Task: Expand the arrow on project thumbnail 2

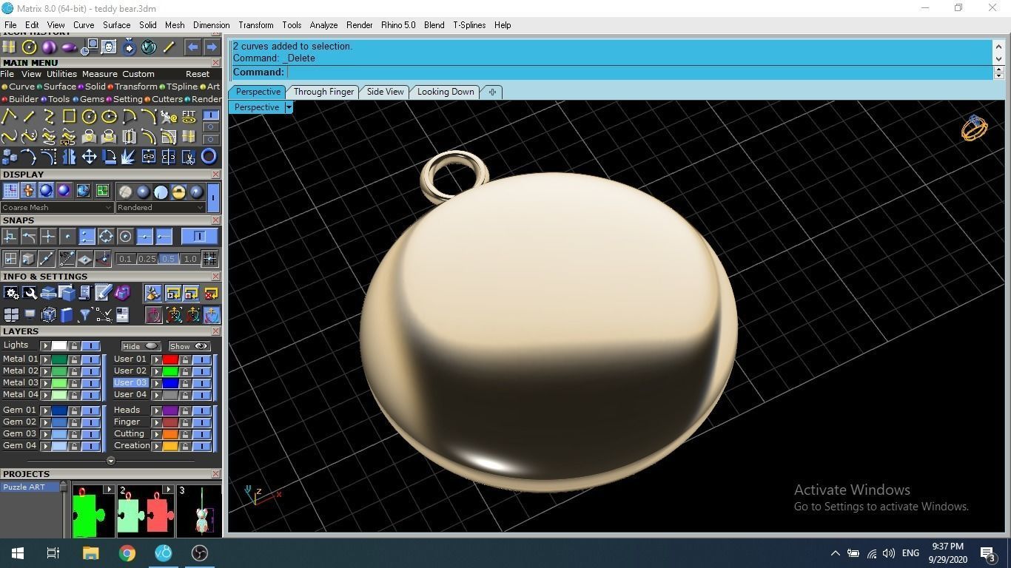Action: [x=168, y=490]
